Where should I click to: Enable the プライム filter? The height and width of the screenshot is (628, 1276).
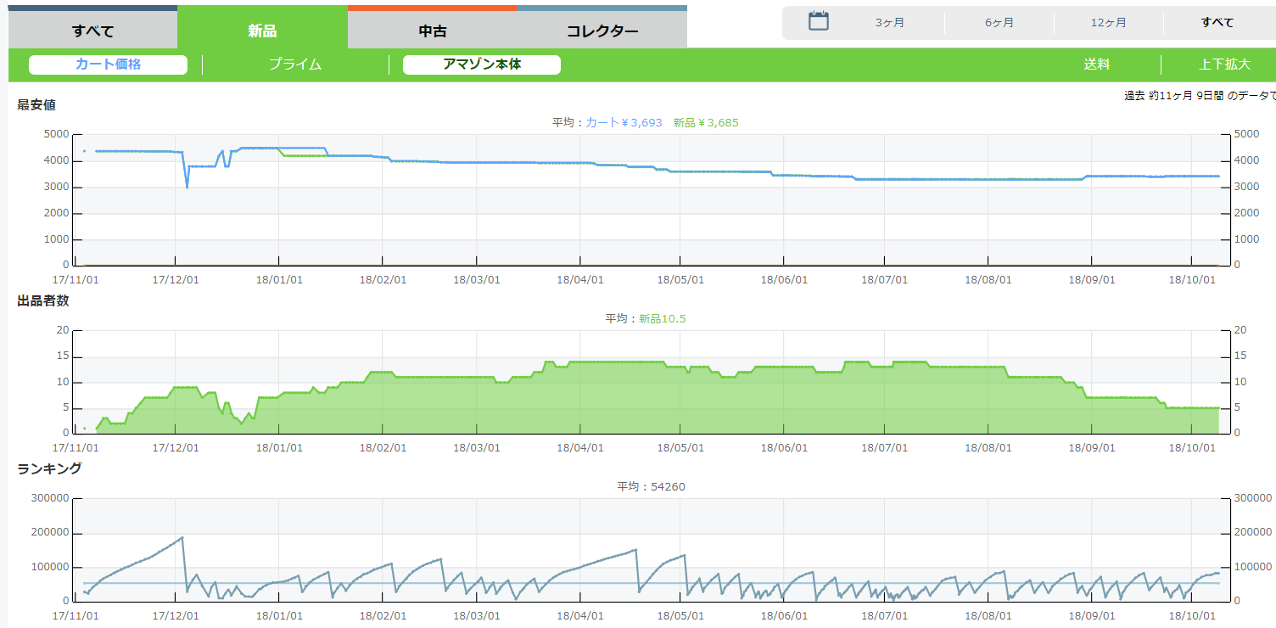295,64
